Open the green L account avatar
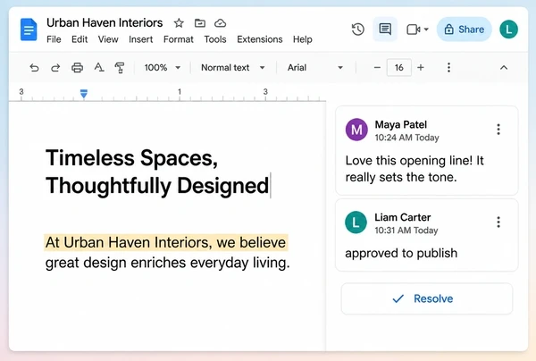 (x=508, y=29)
